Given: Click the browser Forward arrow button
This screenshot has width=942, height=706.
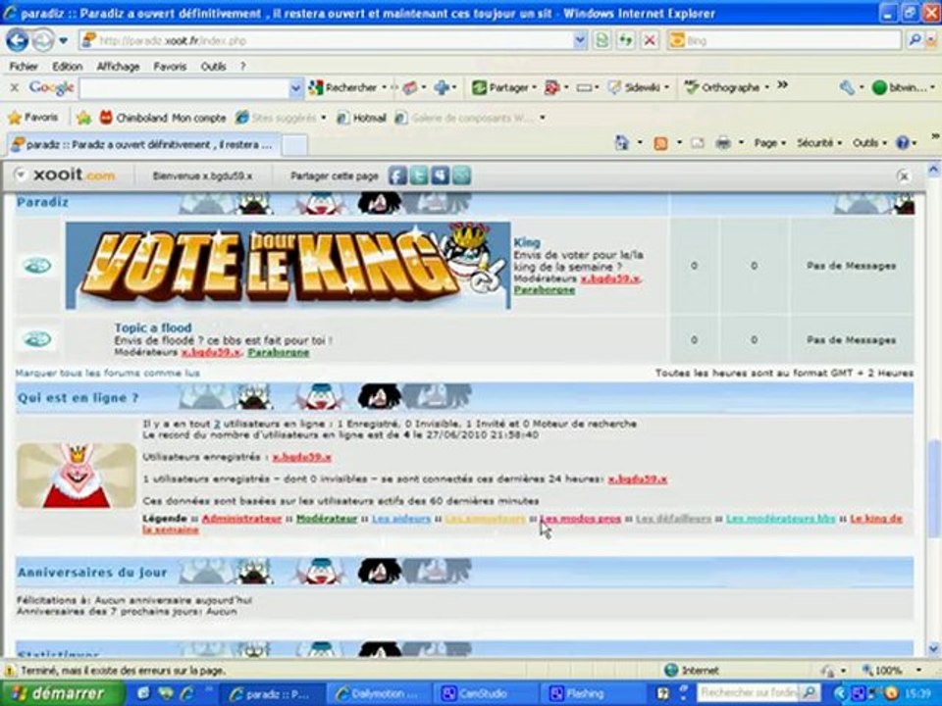Looking at the screenshot, I should (x=42, y=40).
